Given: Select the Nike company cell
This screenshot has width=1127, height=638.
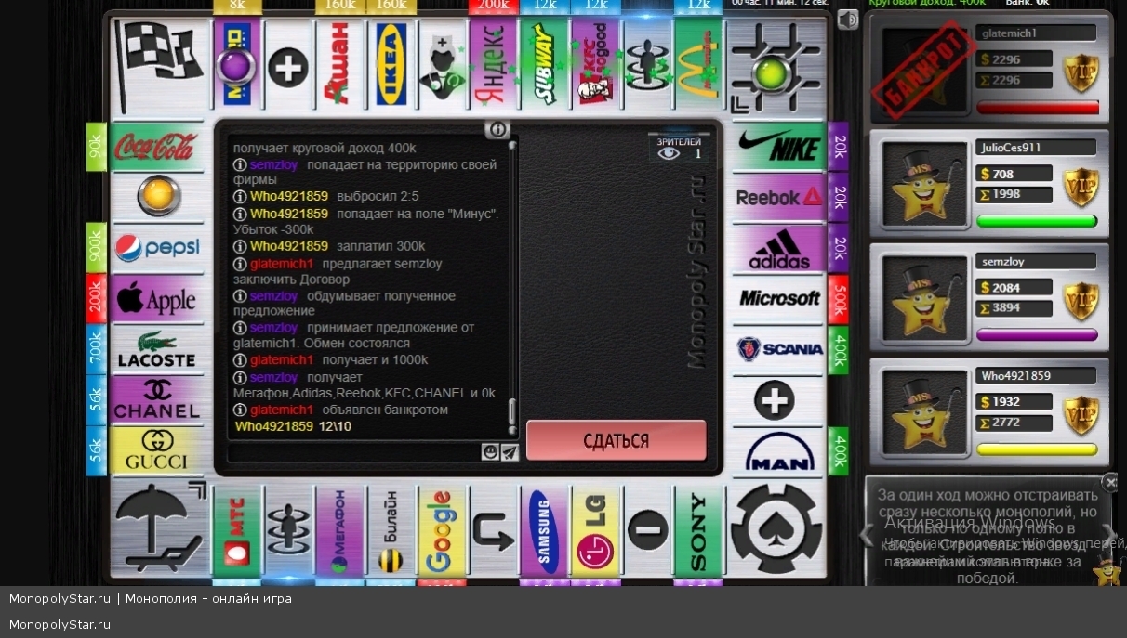Looking at the screenshot, I should tap(778, 147).
